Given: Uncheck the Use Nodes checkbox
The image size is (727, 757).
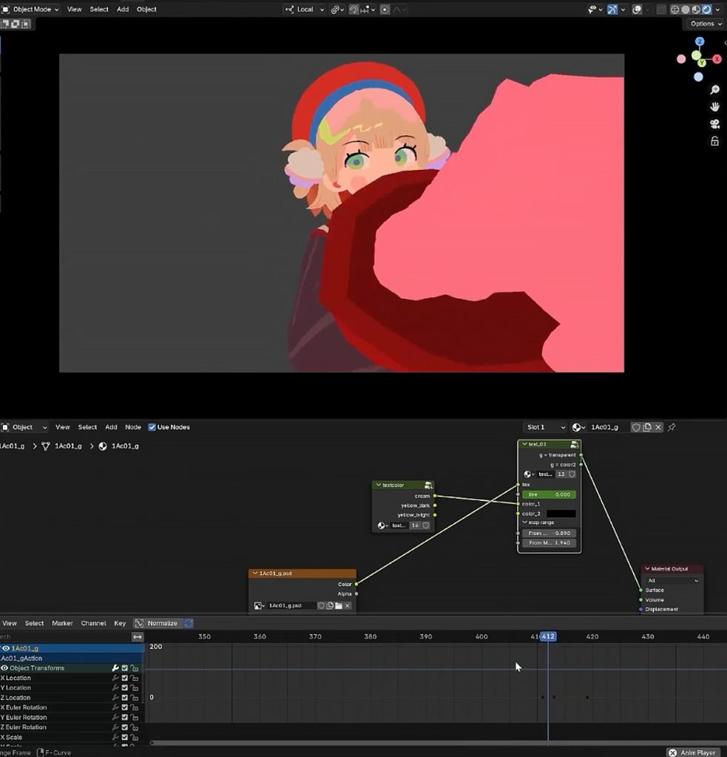Looking at the screenshot, I should click(x=152, y=427).
